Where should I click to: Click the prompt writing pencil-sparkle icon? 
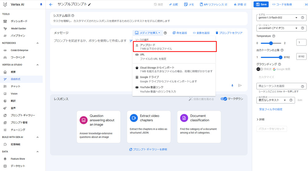coord(131,41)
